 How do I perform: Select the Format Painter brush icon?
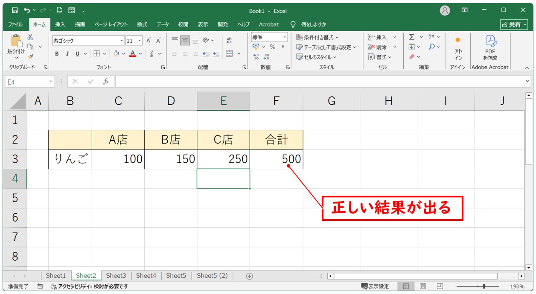(30, 56)
